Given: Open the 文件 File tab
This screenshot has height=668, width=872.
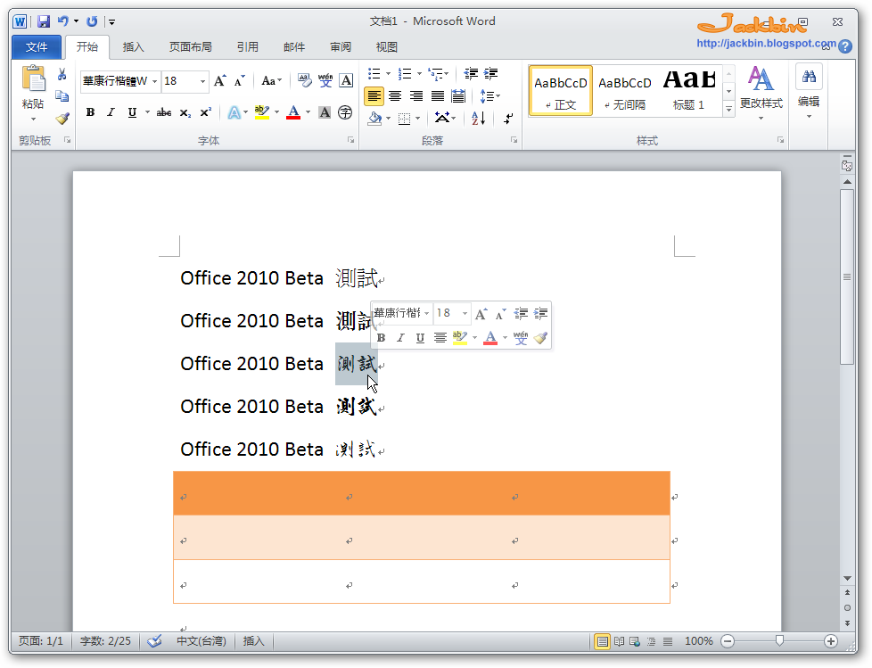Looking at the screenshot, I should (37, 47).
